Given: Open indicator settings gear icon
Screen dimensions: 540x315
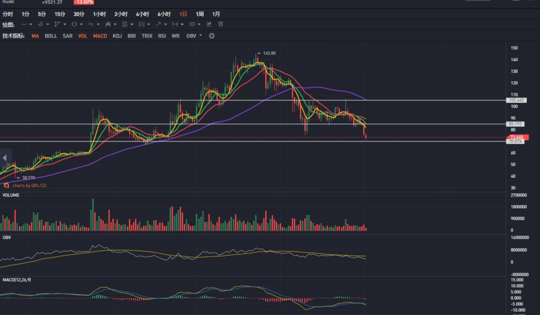Looking at the screenshot, I should (212, 36).
